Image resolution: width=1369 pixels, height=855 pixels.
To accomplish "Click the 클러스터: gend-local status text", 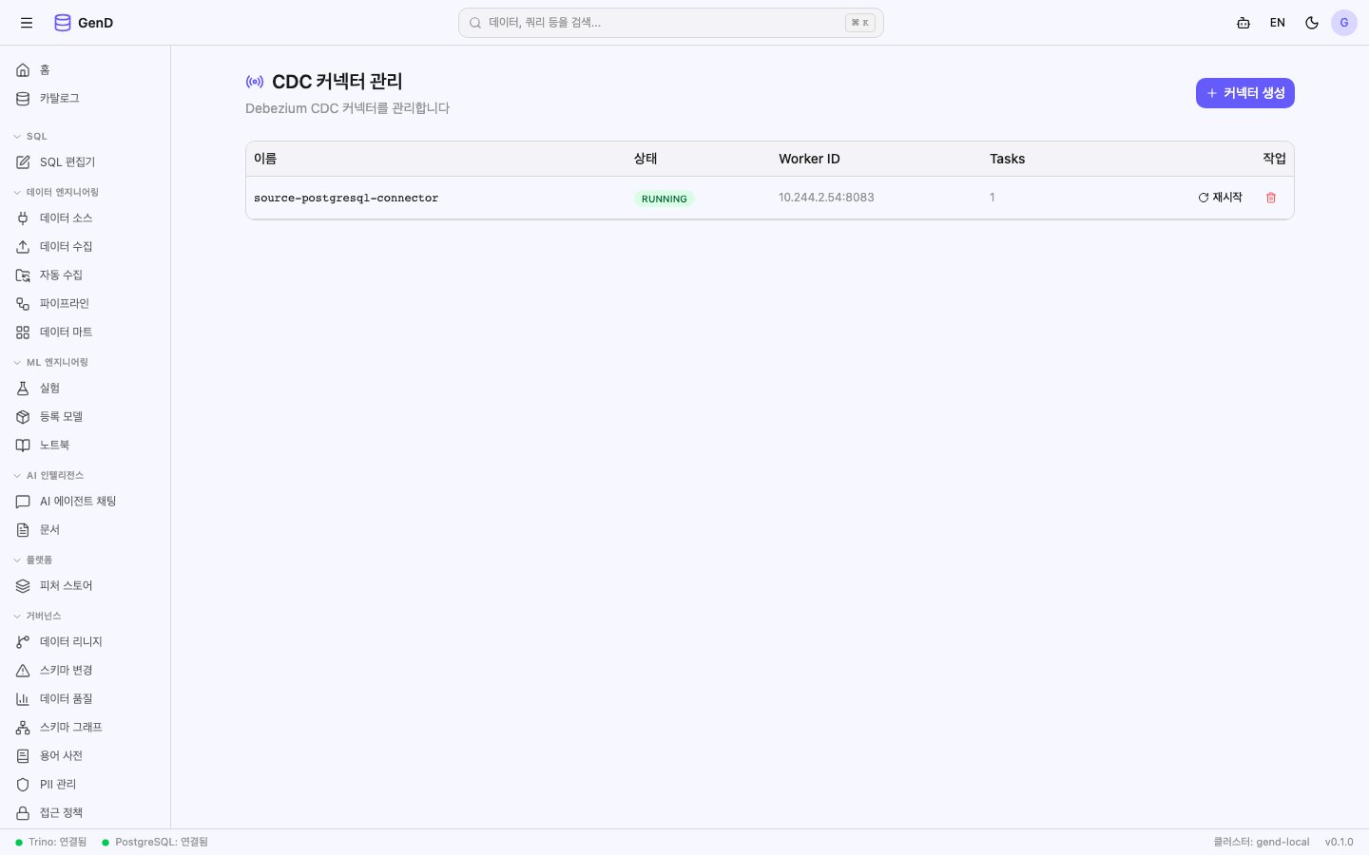I will 1262,842.
